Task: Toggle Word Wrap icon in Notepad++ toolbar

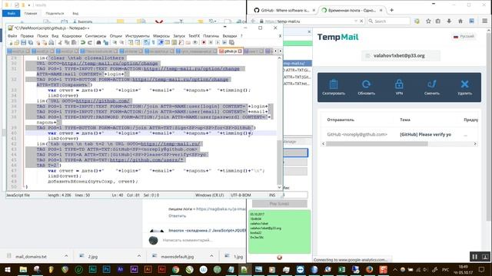Action: pyautogui.click(x=146, y=43)
